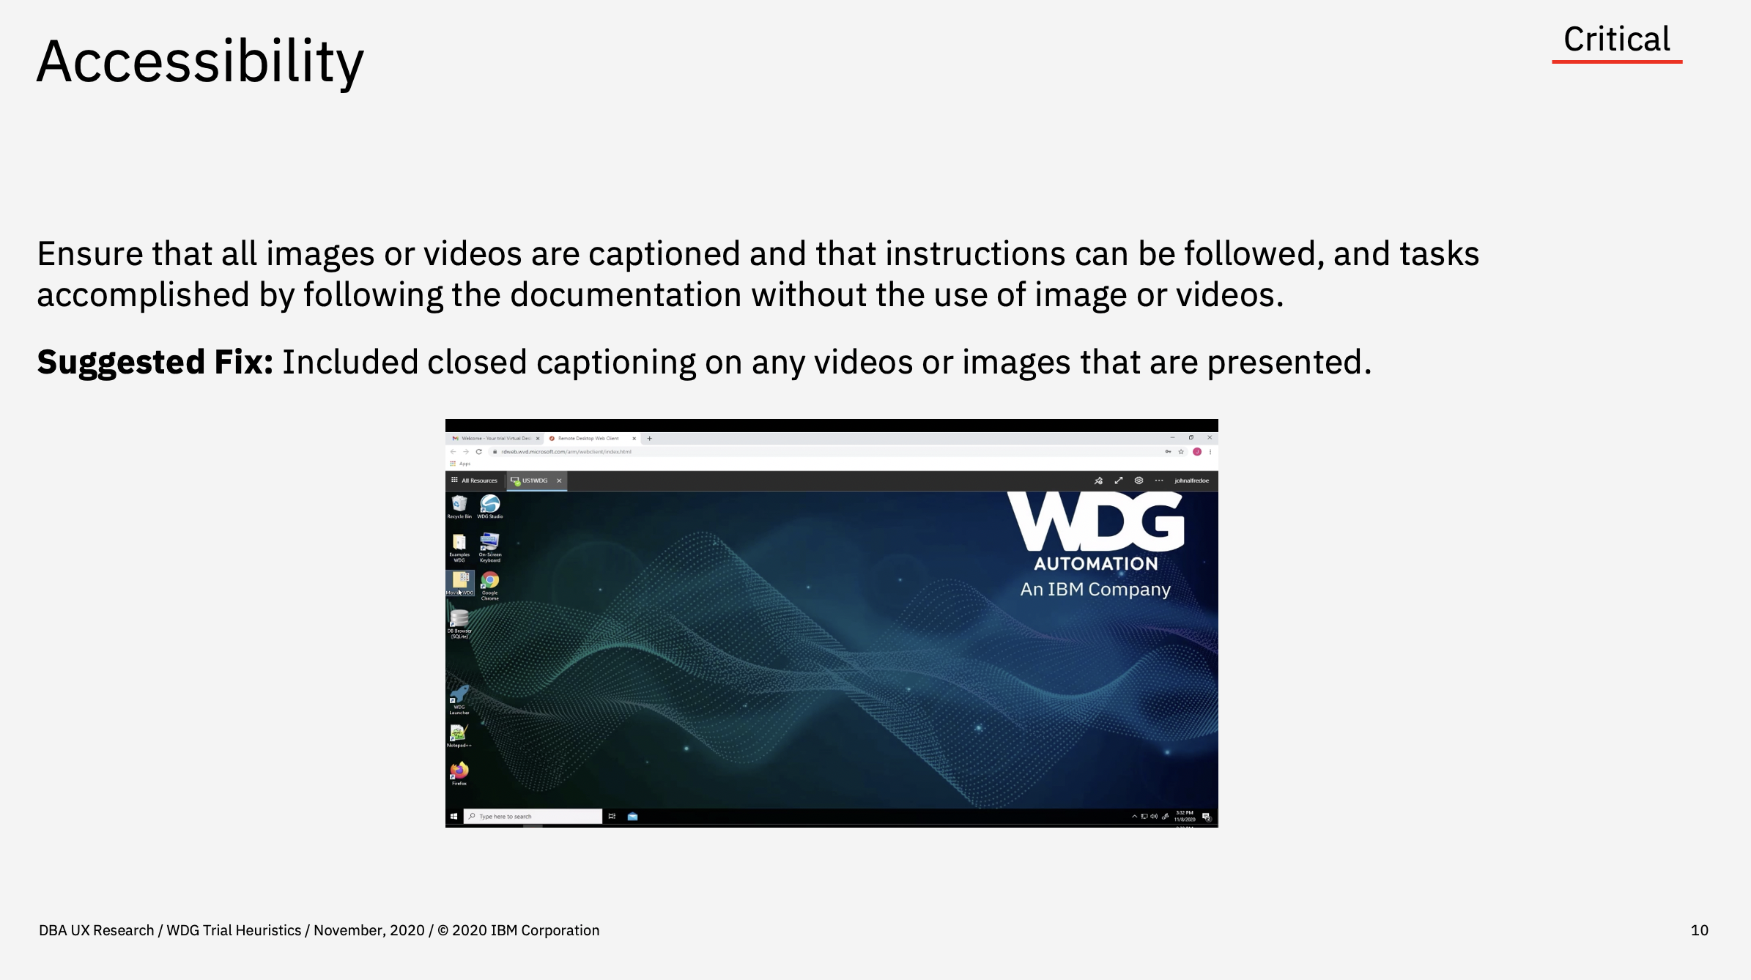This screenshot has width=1751, height=980.
Task: Click the johnalfredoe user name
Action: (1192, 480)
